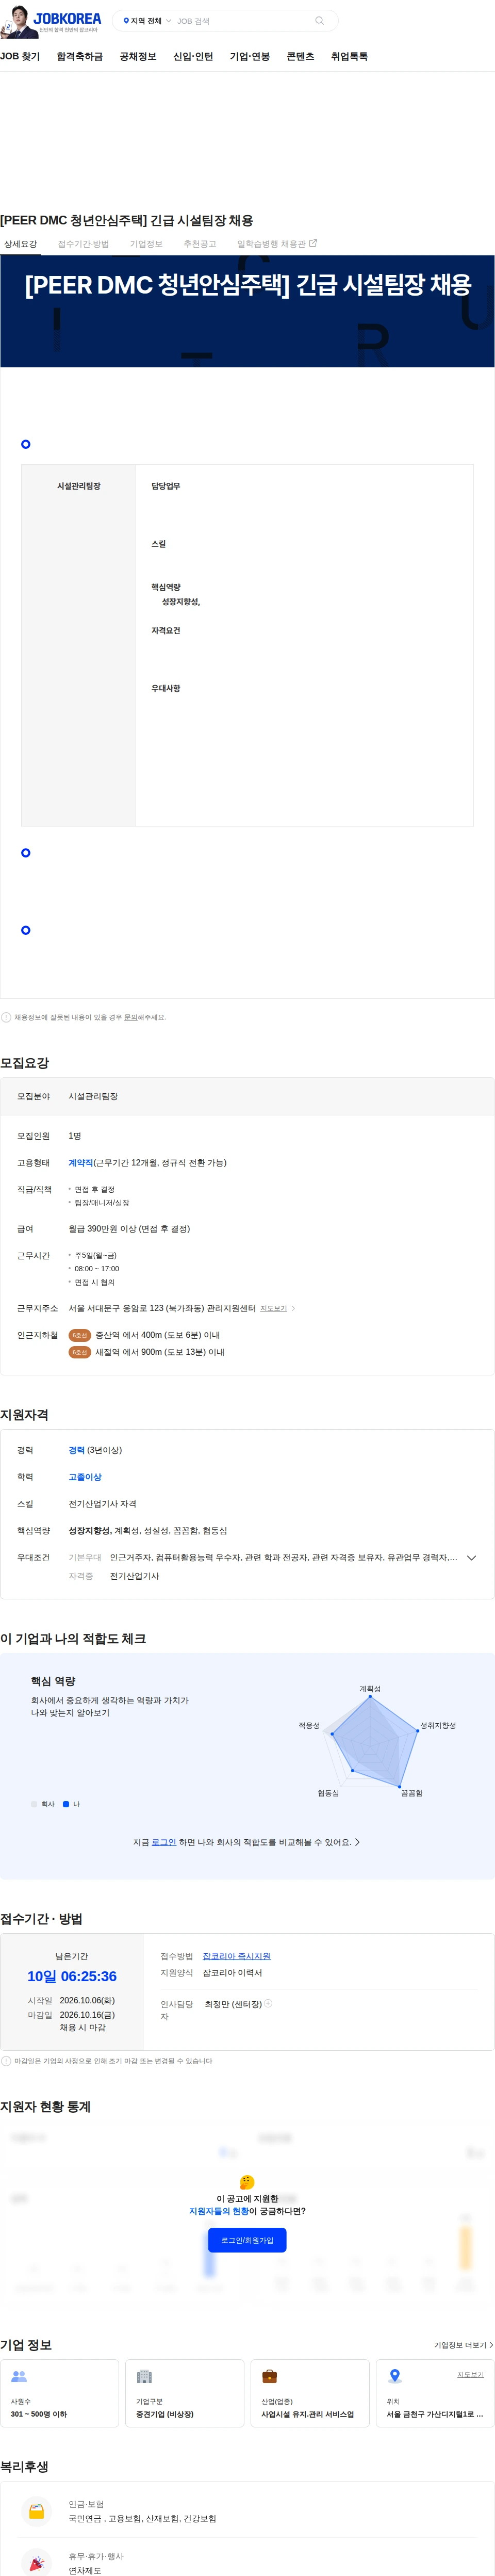Screen dimensions: 495x2576
Task: Click the 기업구분 building icon
Action: pos(144,2376)
